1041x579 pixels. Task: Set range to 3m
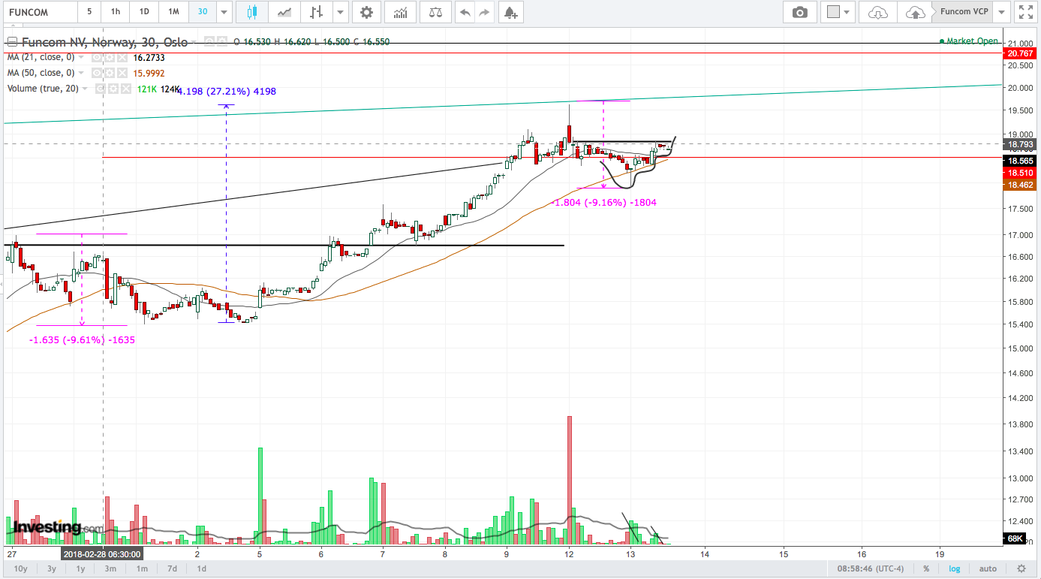pyautogui.click(x=110, y=568)
